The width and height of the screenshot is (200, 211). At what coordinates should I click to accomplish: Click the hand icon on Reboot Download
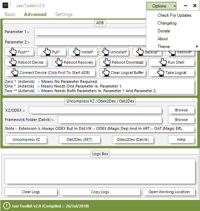coord(107,62)
